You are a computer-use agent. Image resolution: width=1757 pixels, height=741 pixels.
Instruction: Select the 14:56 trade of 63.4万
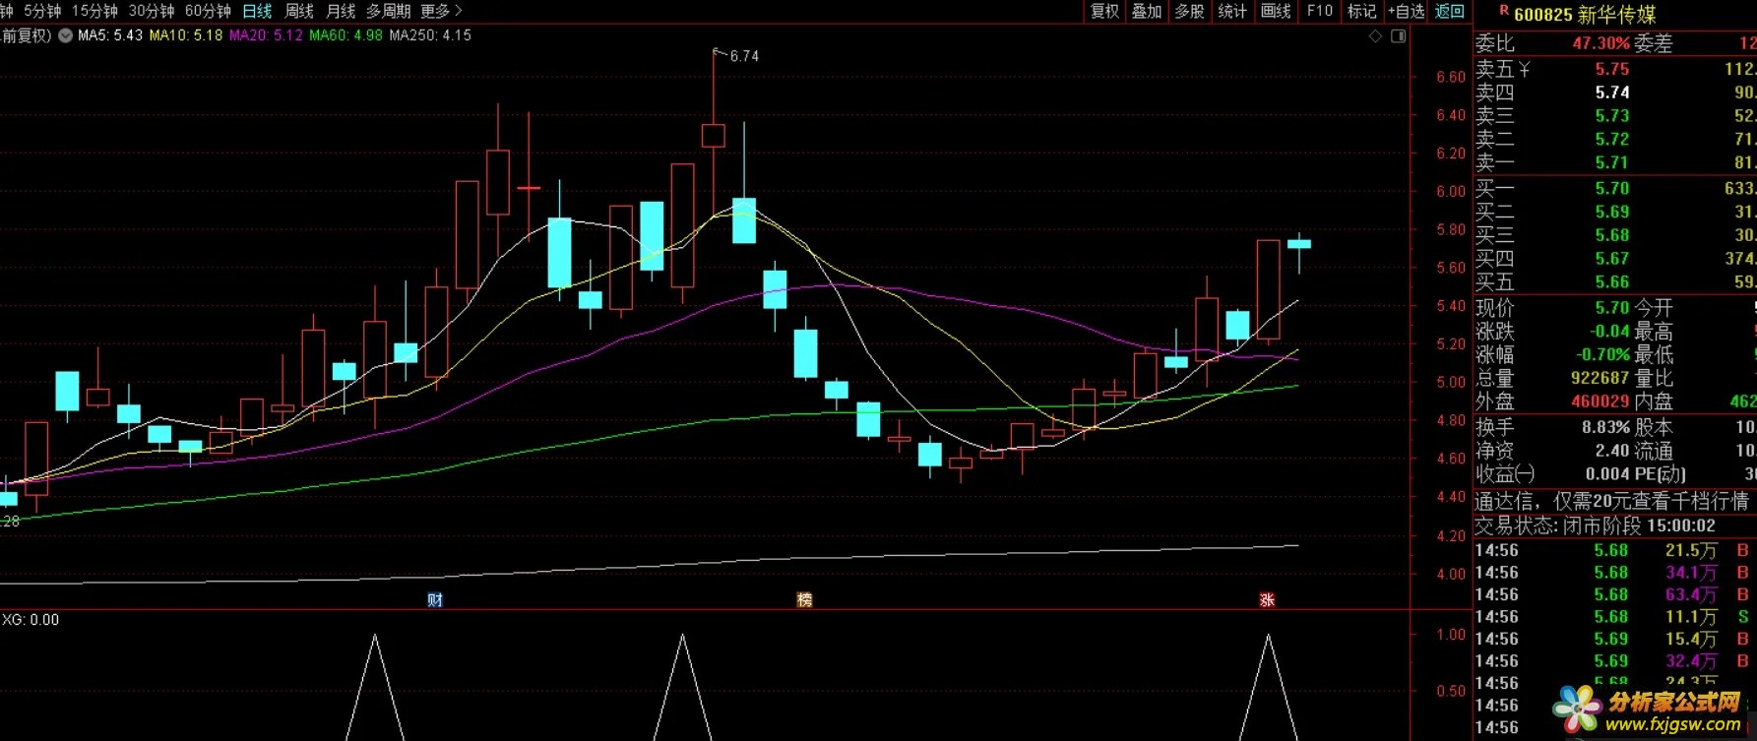1614,594
